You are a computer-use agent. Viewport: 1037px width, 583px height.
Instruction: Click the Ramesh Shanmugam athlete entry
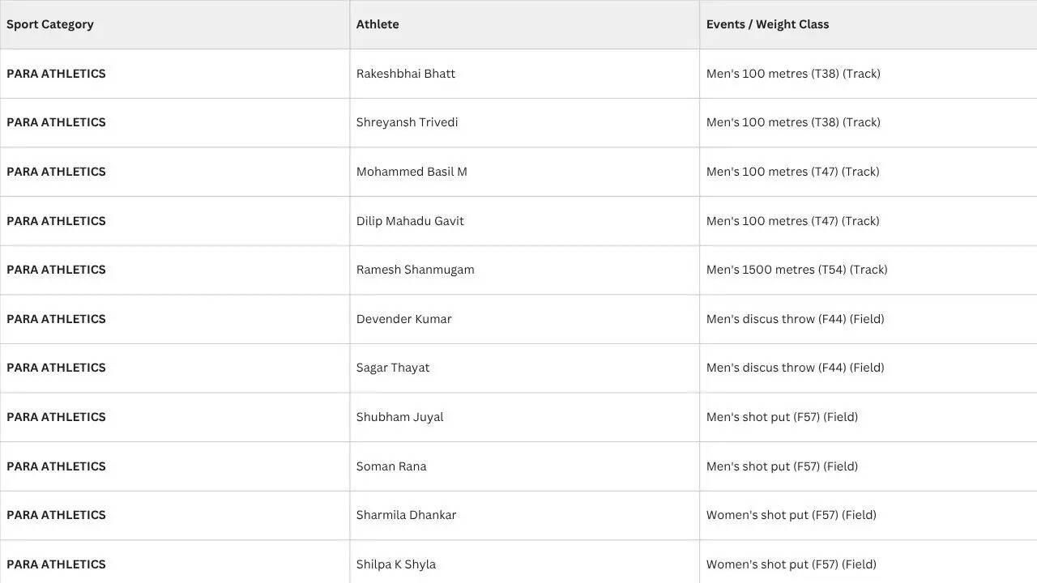coord(416,270)
